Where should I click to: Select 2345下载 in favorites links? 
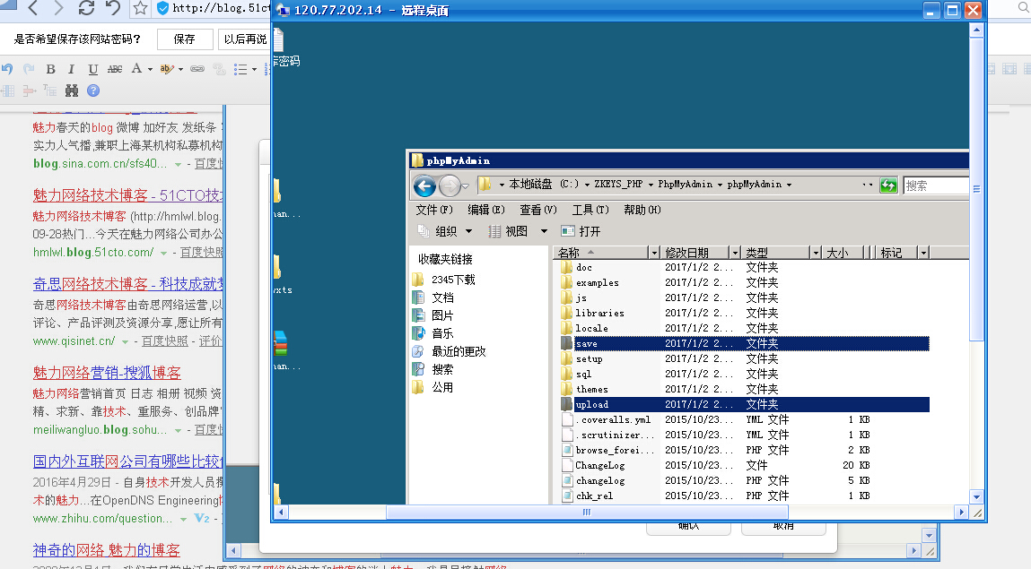[x=453, y=280]
